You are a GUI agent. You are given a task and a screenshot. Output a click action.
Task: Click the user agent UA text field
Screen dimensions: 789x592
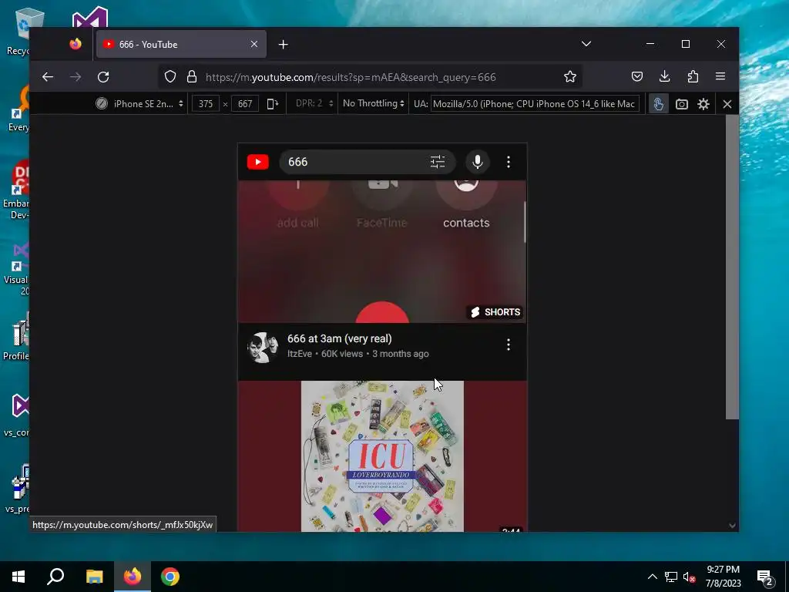click(535, 104)
